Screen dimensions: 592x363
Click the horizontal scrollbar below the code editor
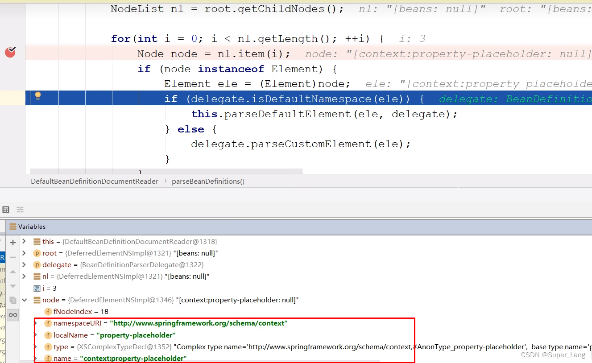click(166, 171)
